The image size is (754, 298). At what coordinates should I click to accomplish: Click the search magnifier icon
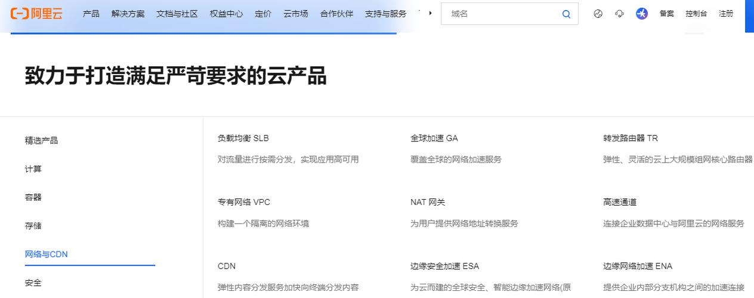pyautogui.click(x=566, y=14)
